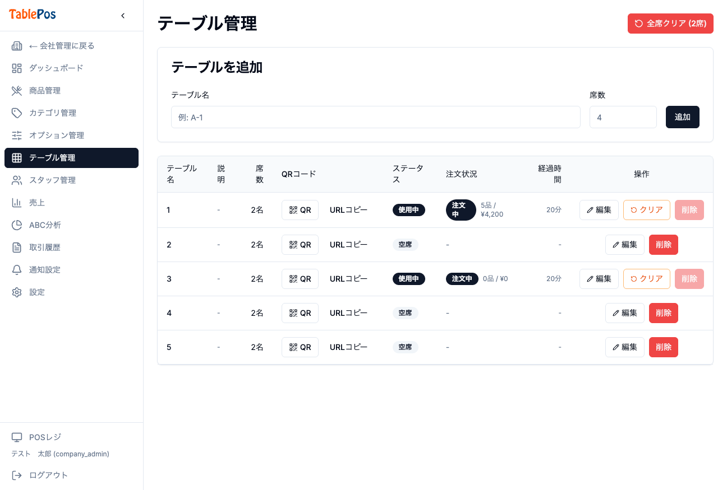
Task: Click the sliders icon for オプション管理
Action: (17, 136)
